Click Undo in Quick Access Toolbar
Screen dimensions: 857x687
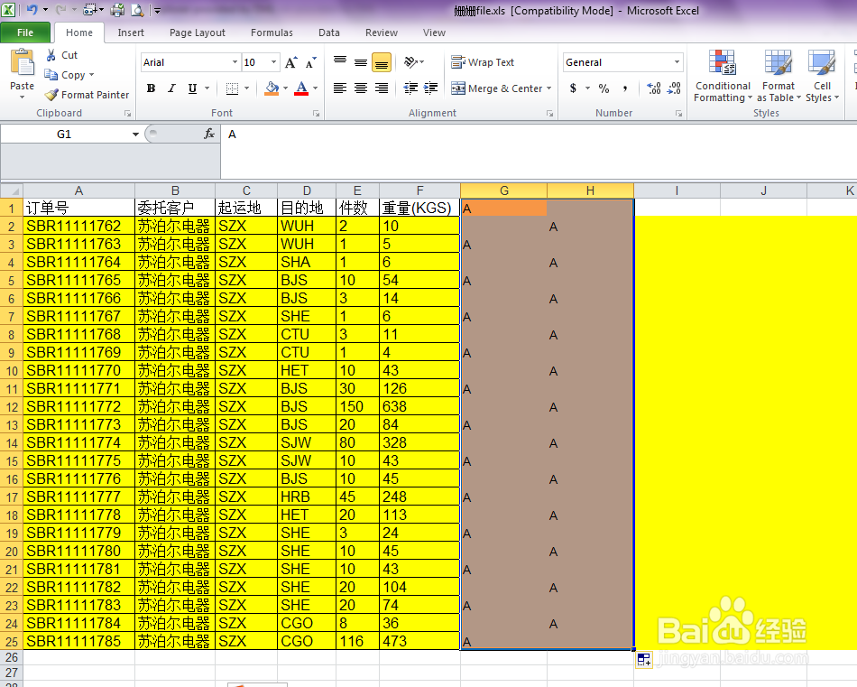(32, 10)
